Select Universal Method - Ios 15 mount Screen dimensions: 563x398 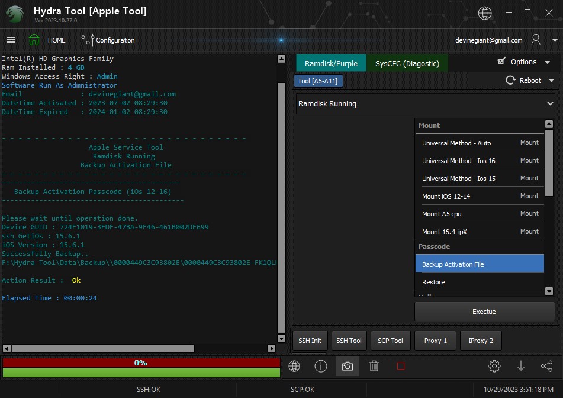(x=480, y=178)
